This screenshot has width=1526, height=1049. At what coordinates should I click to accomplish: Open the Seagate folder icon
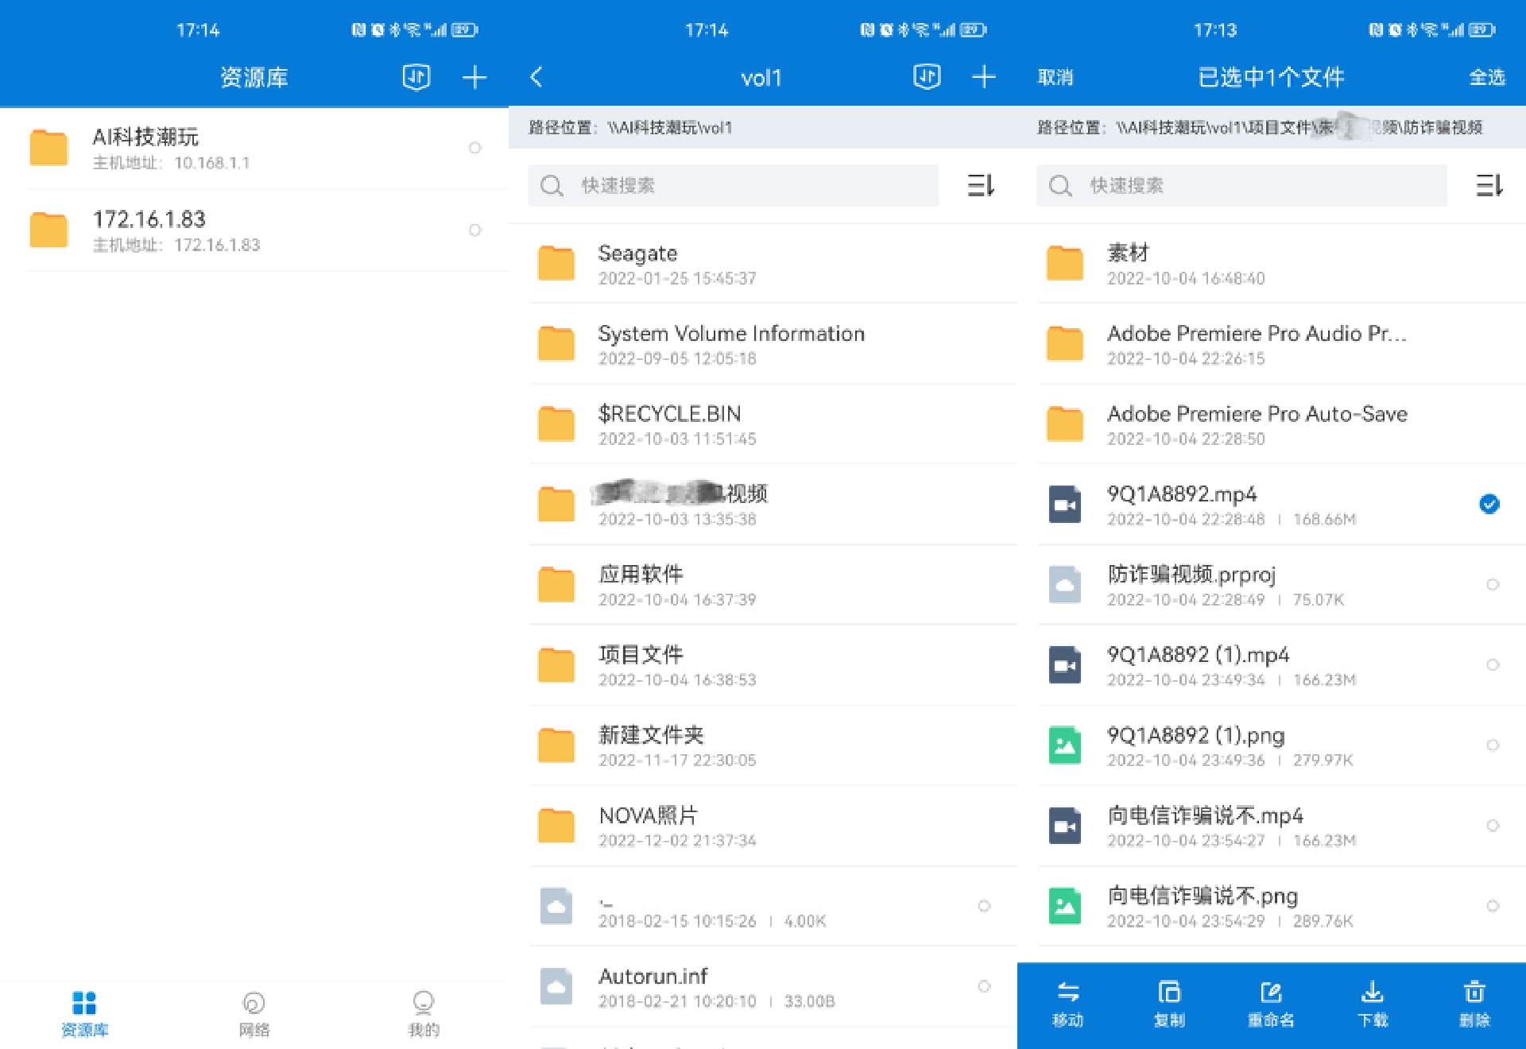[556, 263]
